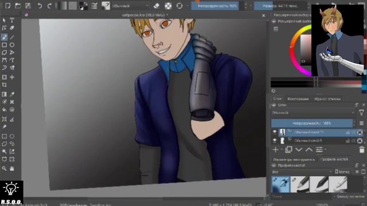
Task: Click the brush opacity stepper arrows
Action: click(245, 6)
